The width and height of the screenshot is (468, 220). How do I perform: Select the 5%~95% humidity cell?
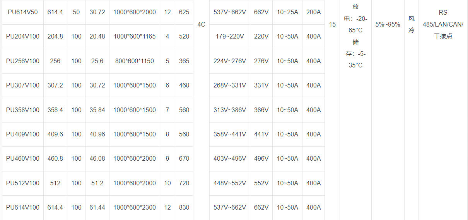[388, 24]
